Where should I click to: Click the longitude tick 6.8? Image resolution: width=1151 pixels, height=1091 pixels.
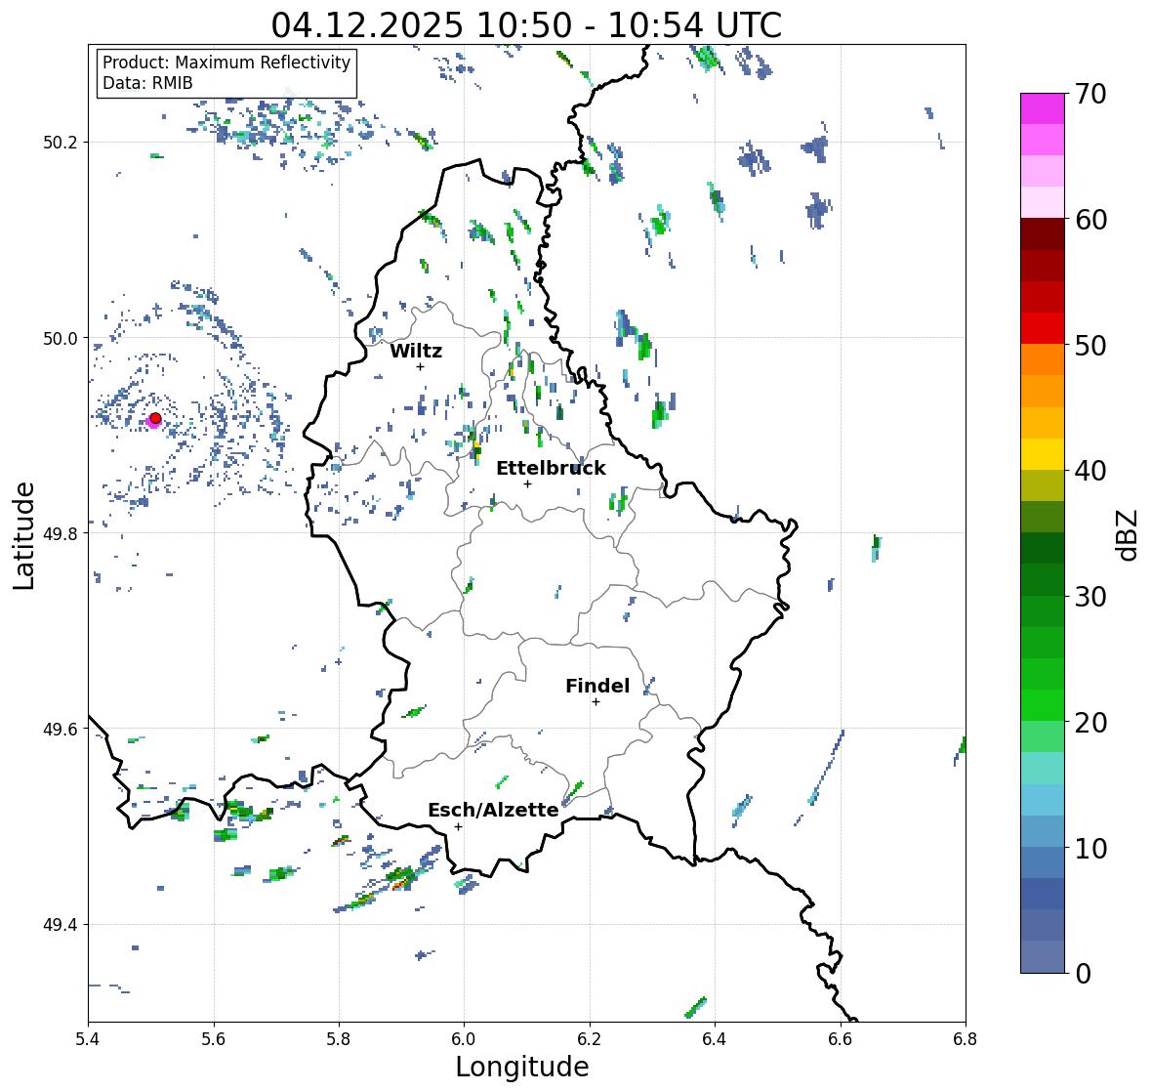[966, 1039]
